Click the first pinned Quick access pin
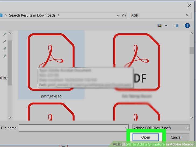Viewport: 196px width, 147px height. click(5, 34)
